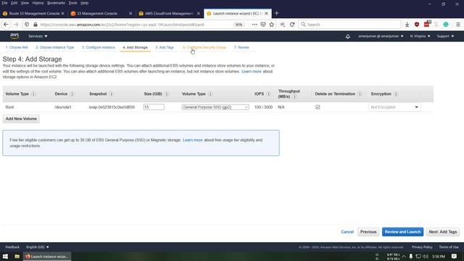Open the Tools menu
The image size is (464, 261).
click(x=72, y=3)
